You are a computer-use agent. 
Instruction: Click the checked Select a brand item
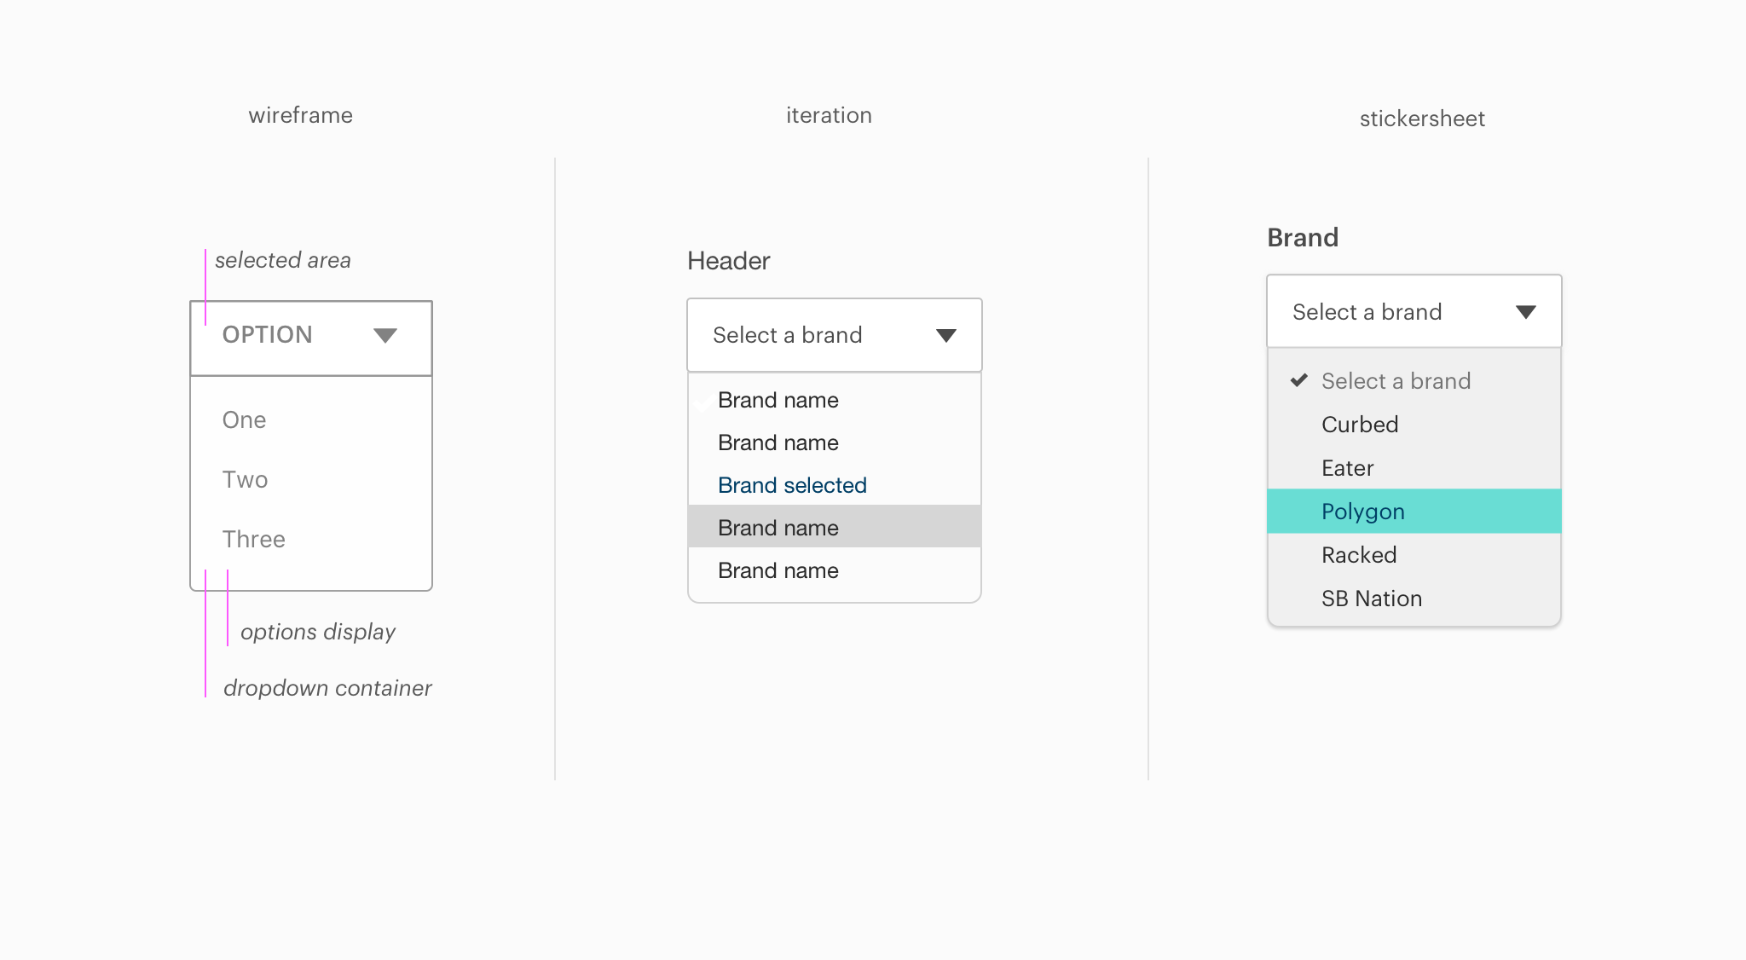1414,381
